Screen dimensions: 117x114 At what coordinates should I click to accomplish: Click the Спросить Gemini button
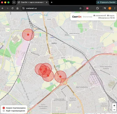tap(106, 2)
